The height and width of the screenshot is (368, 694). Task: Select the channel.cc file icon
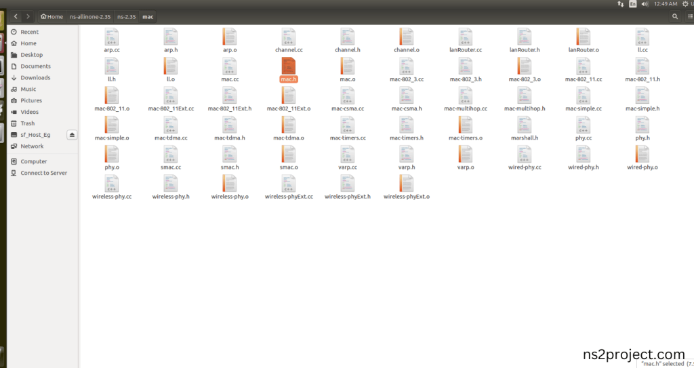(289, 37)
